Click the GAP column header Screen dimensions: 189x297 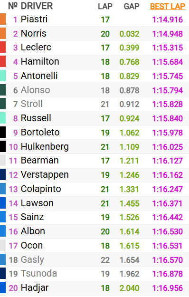point(132,6)
